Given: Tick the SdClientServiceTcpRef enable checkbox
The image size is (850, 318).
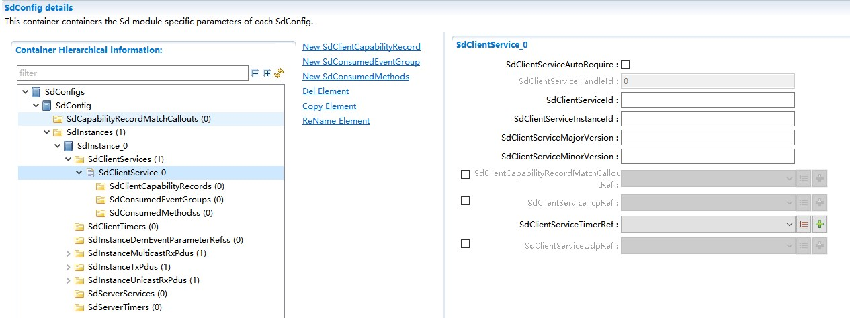Looking at the screenshot, I should coord(466,200).
